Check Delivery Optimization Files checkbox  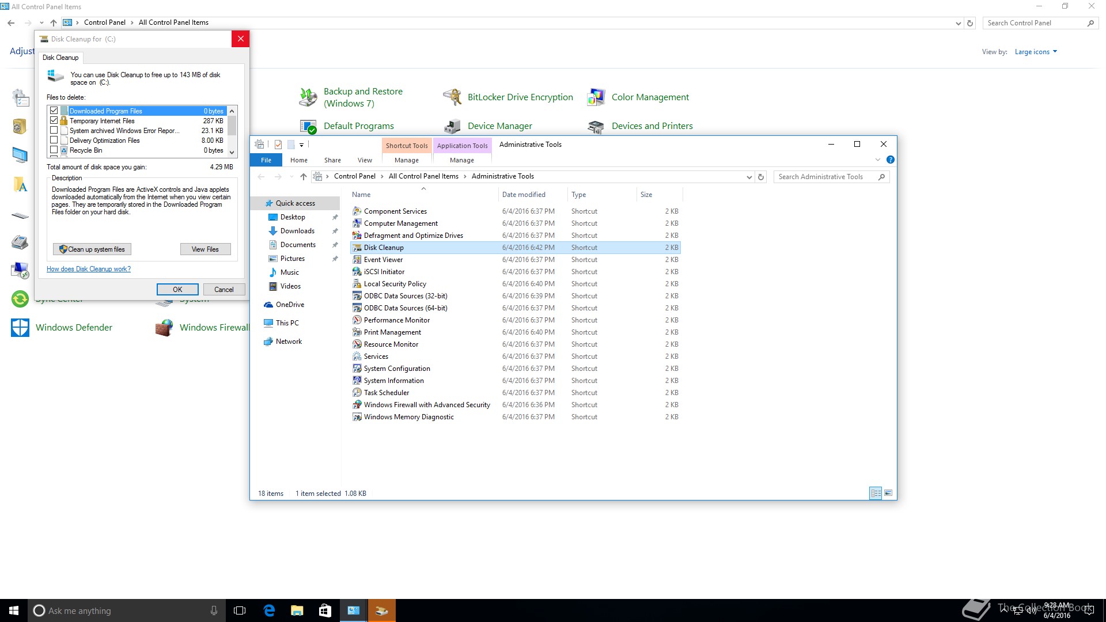54,140
